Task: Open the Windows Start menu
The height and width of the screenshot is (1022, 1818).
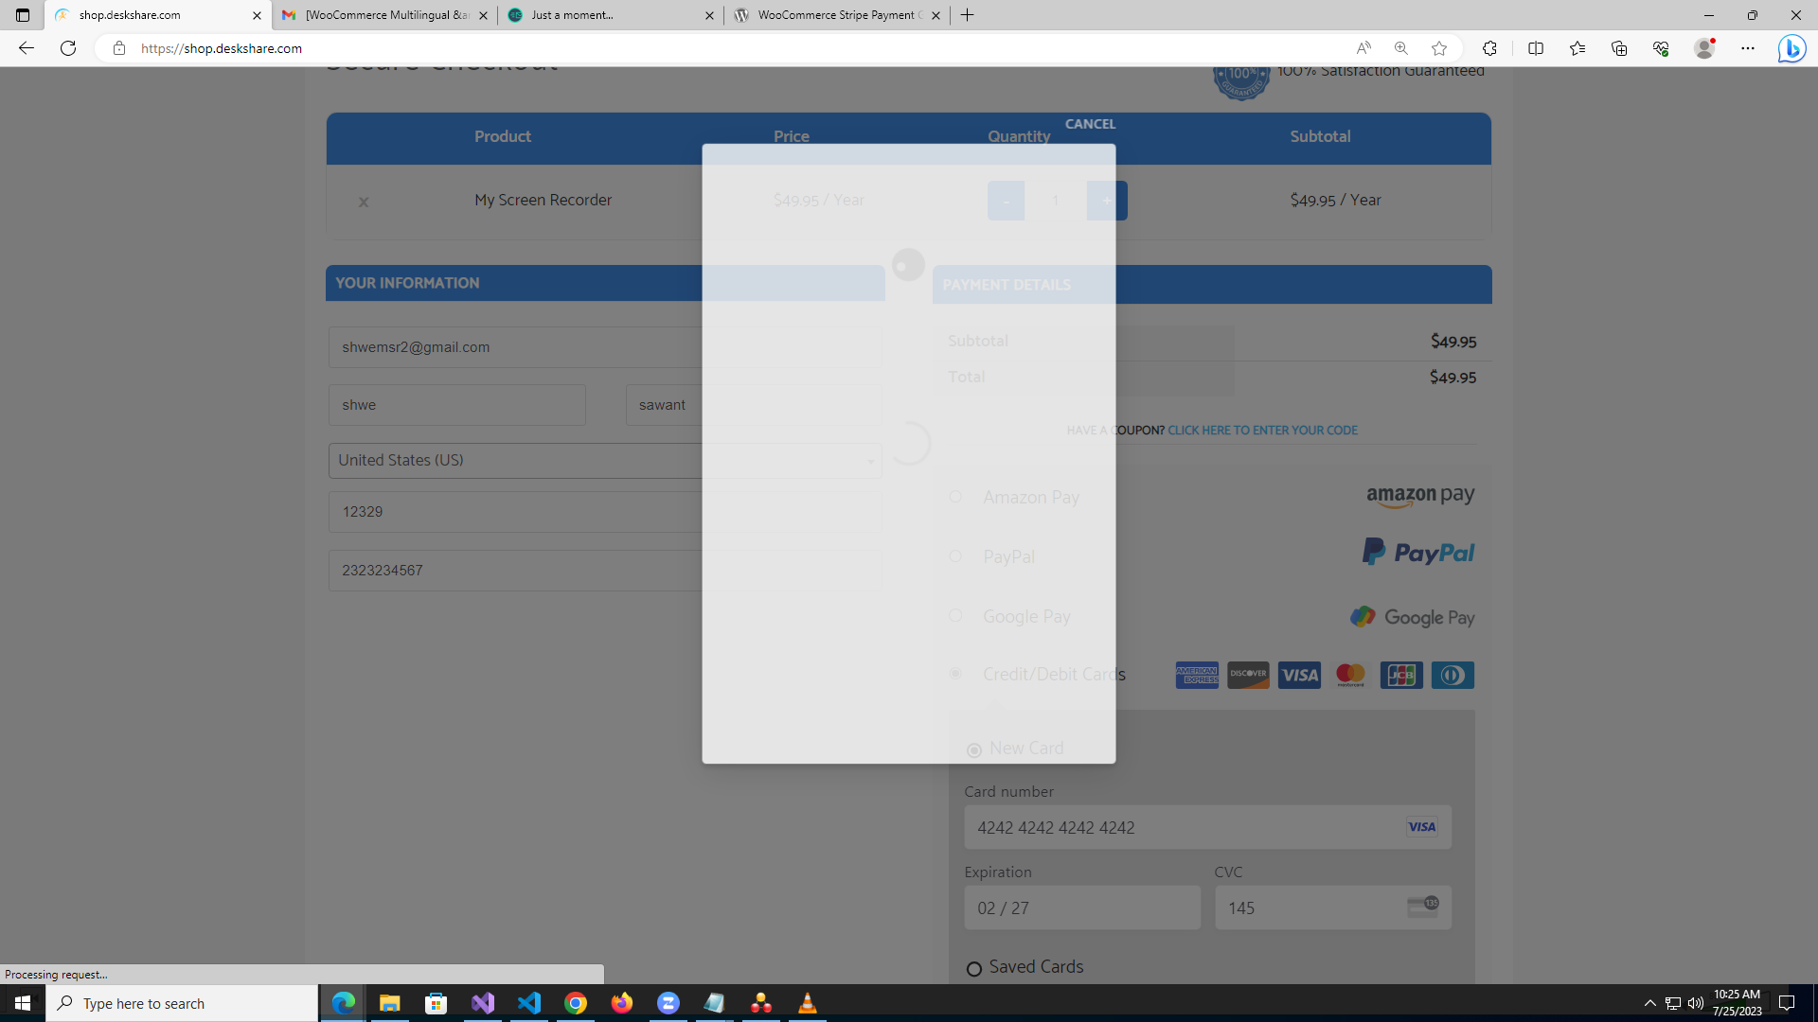Action: (23, 1003)
